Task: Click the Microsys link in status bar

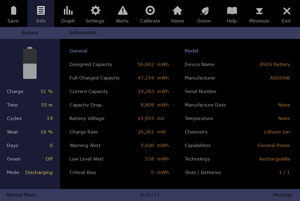Action: (282, 195)
